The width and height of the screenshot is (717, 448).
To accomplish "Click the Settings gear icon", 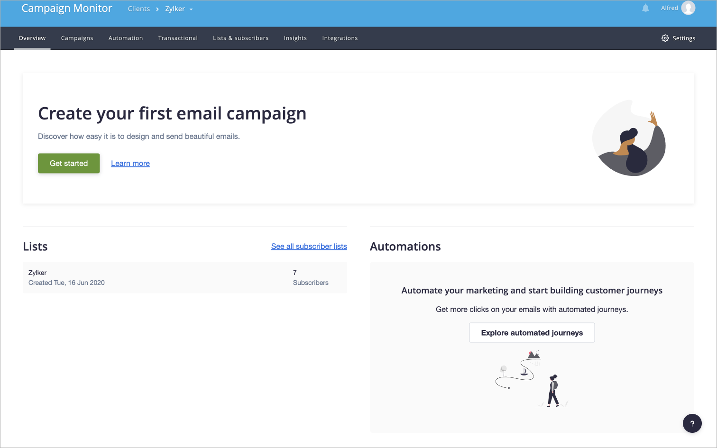I will point(665,38).
